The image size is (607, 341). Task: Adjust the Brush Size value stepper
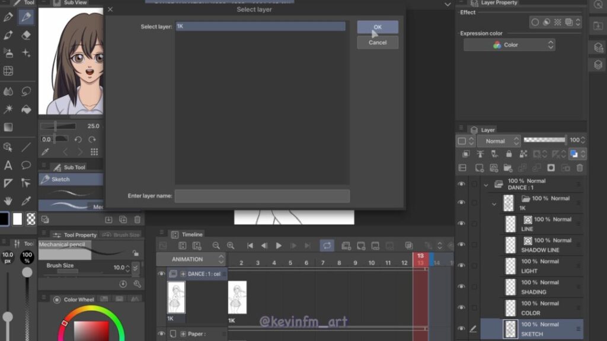(x=128, y=268)
